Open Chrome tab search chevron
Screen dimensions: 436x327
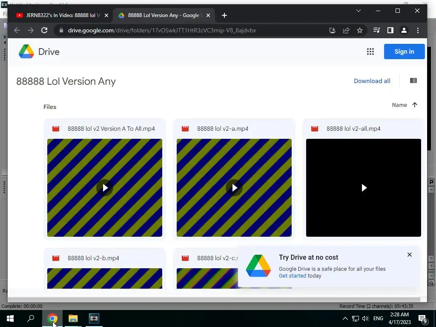point(359,11)
